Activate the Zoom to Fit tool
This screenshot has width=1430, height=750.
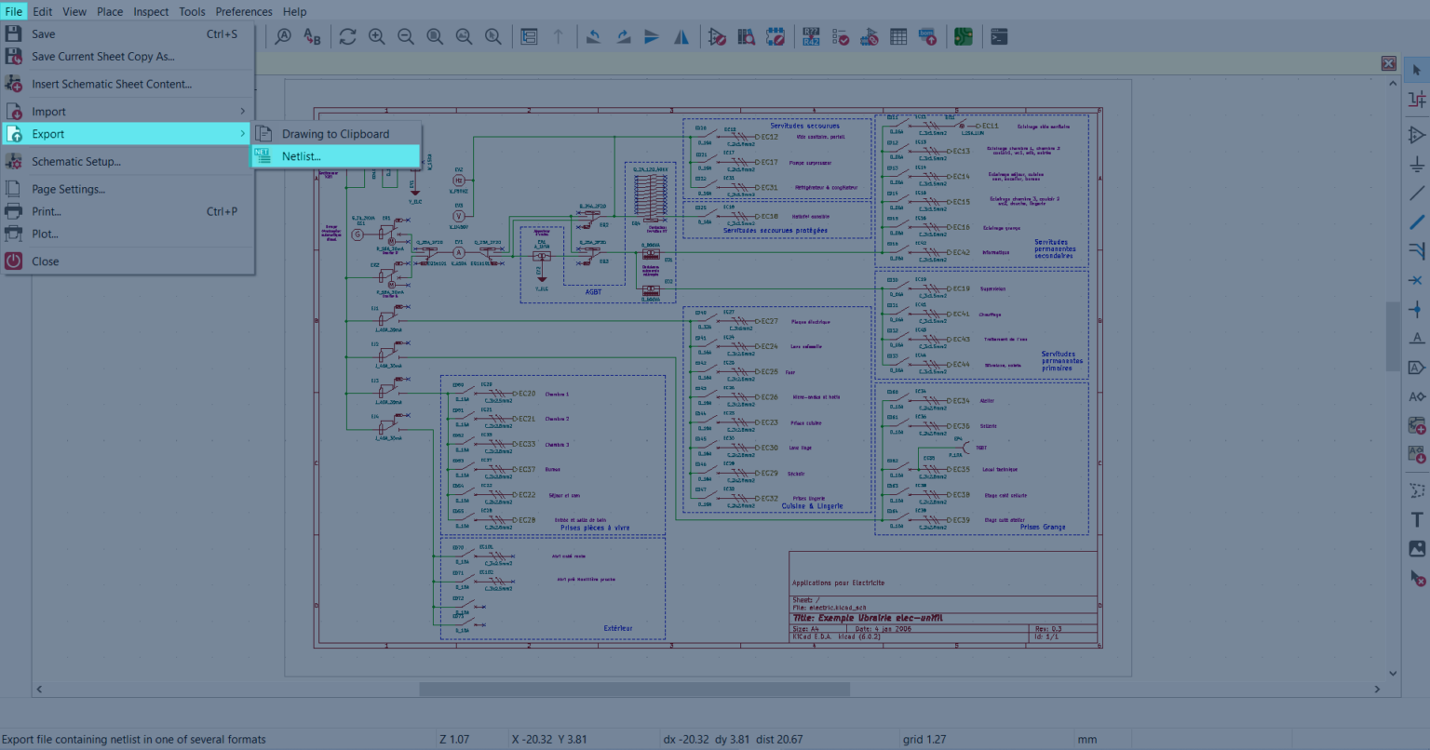point(435,36)
